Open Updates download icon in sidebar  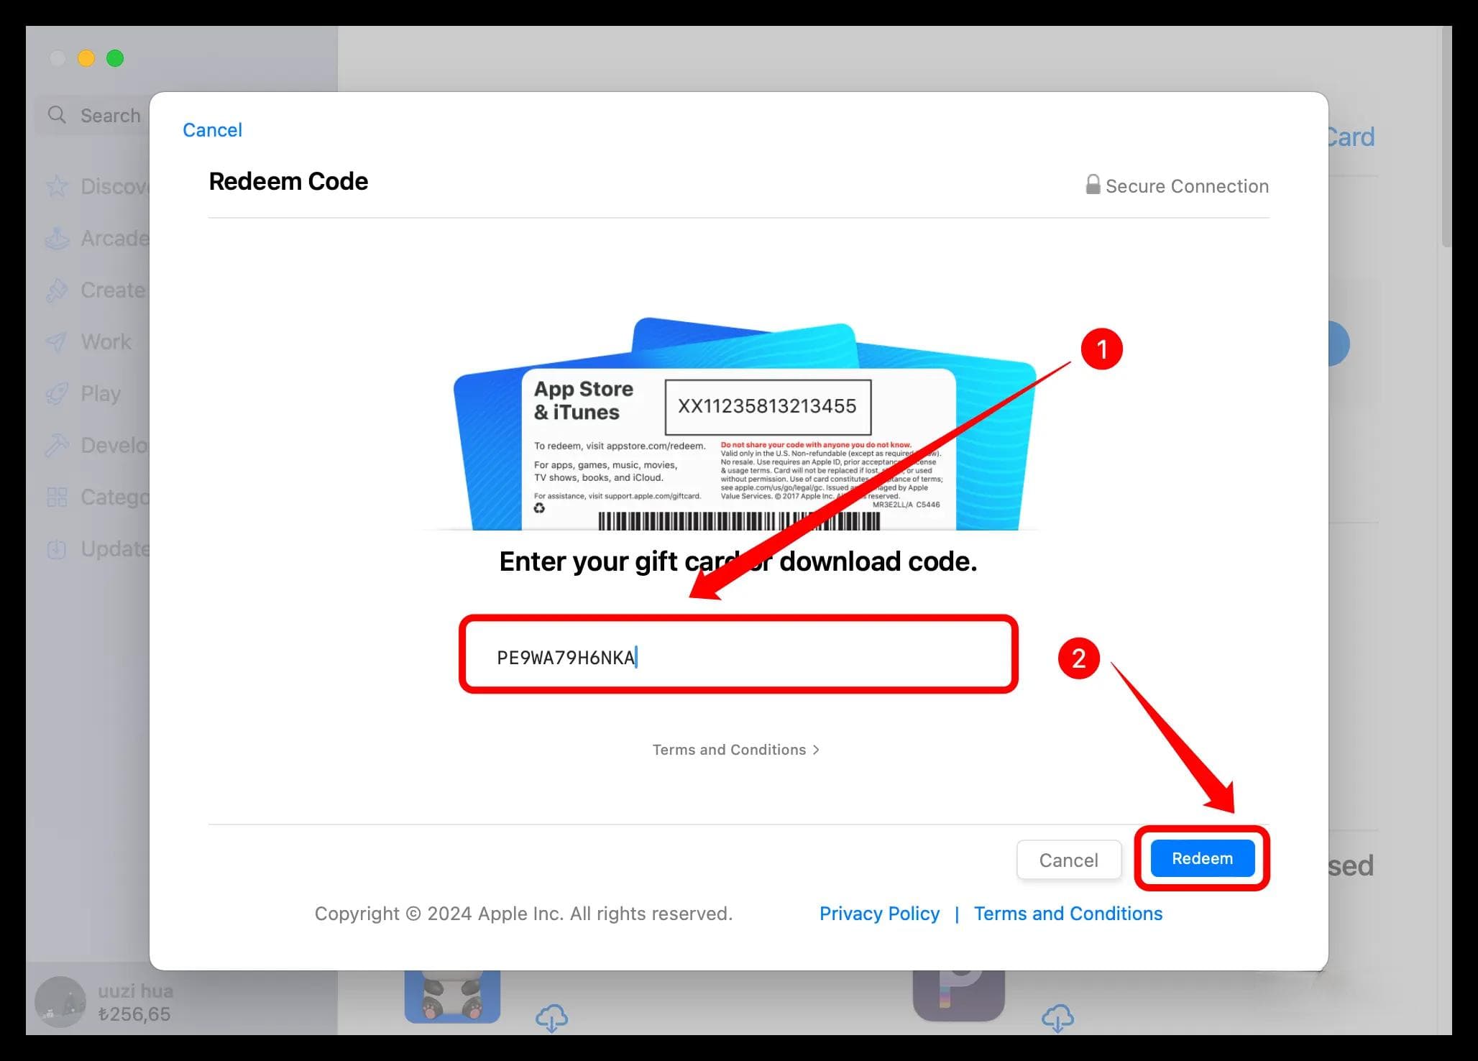[x=57, y=548]
